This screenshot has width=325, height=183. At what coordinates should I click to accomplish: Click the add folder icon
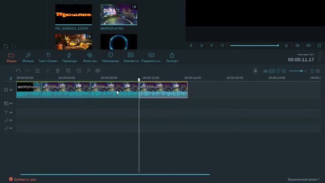point(6,46)
